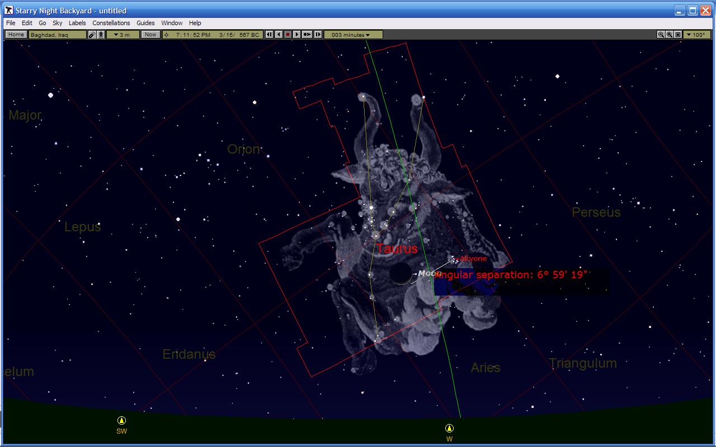
Task: Click the sun daylight icon in time field
Action: [166, 35]
